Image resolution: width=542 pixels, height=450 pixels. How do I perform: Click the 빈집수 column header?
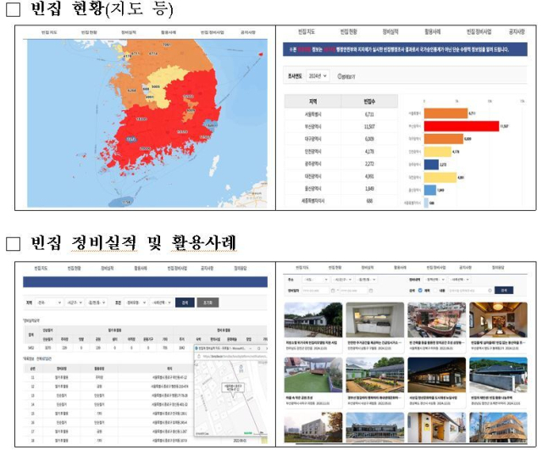tap(369, 102)
